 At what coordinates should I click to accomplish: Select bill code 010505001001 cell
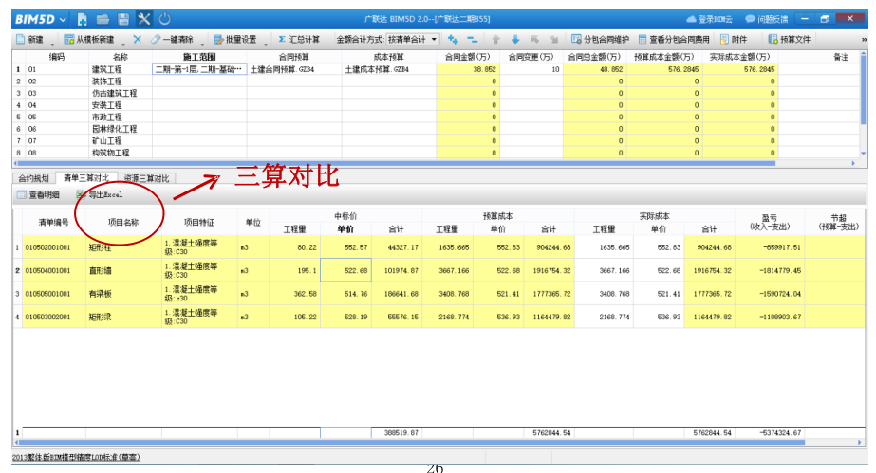click(x=54, y=294)
